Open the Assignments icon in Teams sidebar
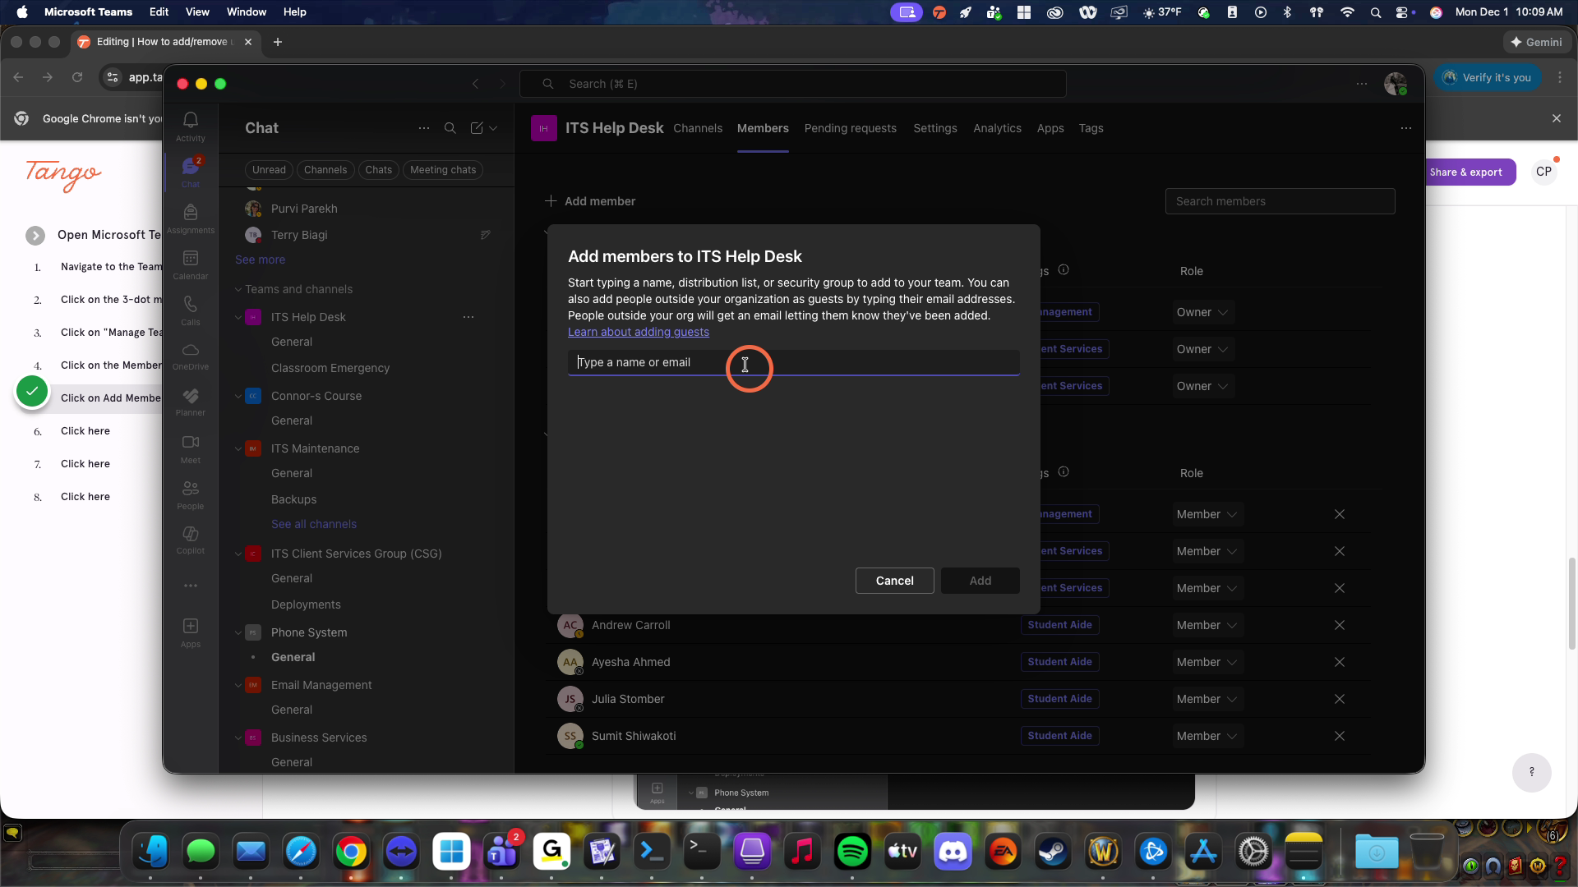The width and height of the screenshot is (1578, 887). click(190, 218)
